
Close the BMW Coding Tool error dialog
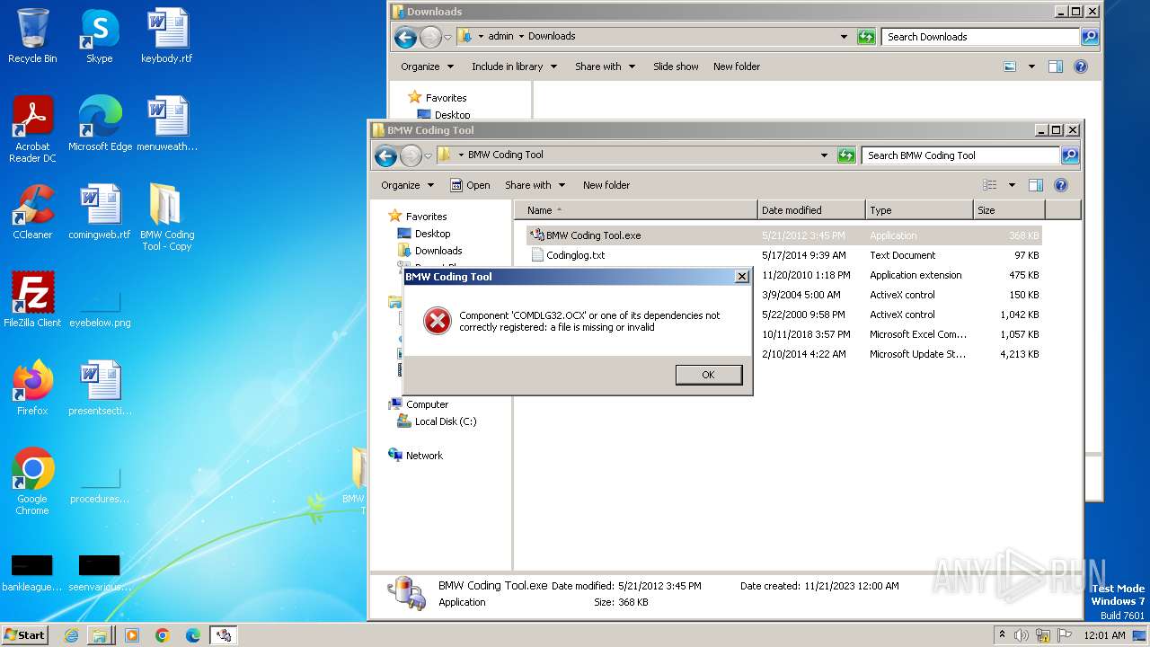point(742,277)
